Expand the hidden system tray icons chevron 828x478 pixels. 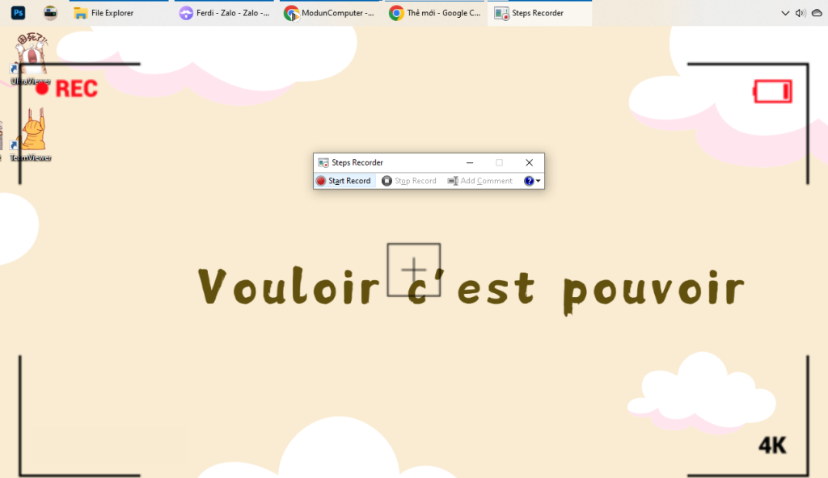785,13
